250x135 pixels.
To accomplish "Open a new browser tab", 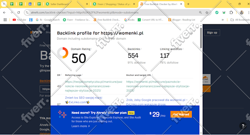I will tap(188, 4).
